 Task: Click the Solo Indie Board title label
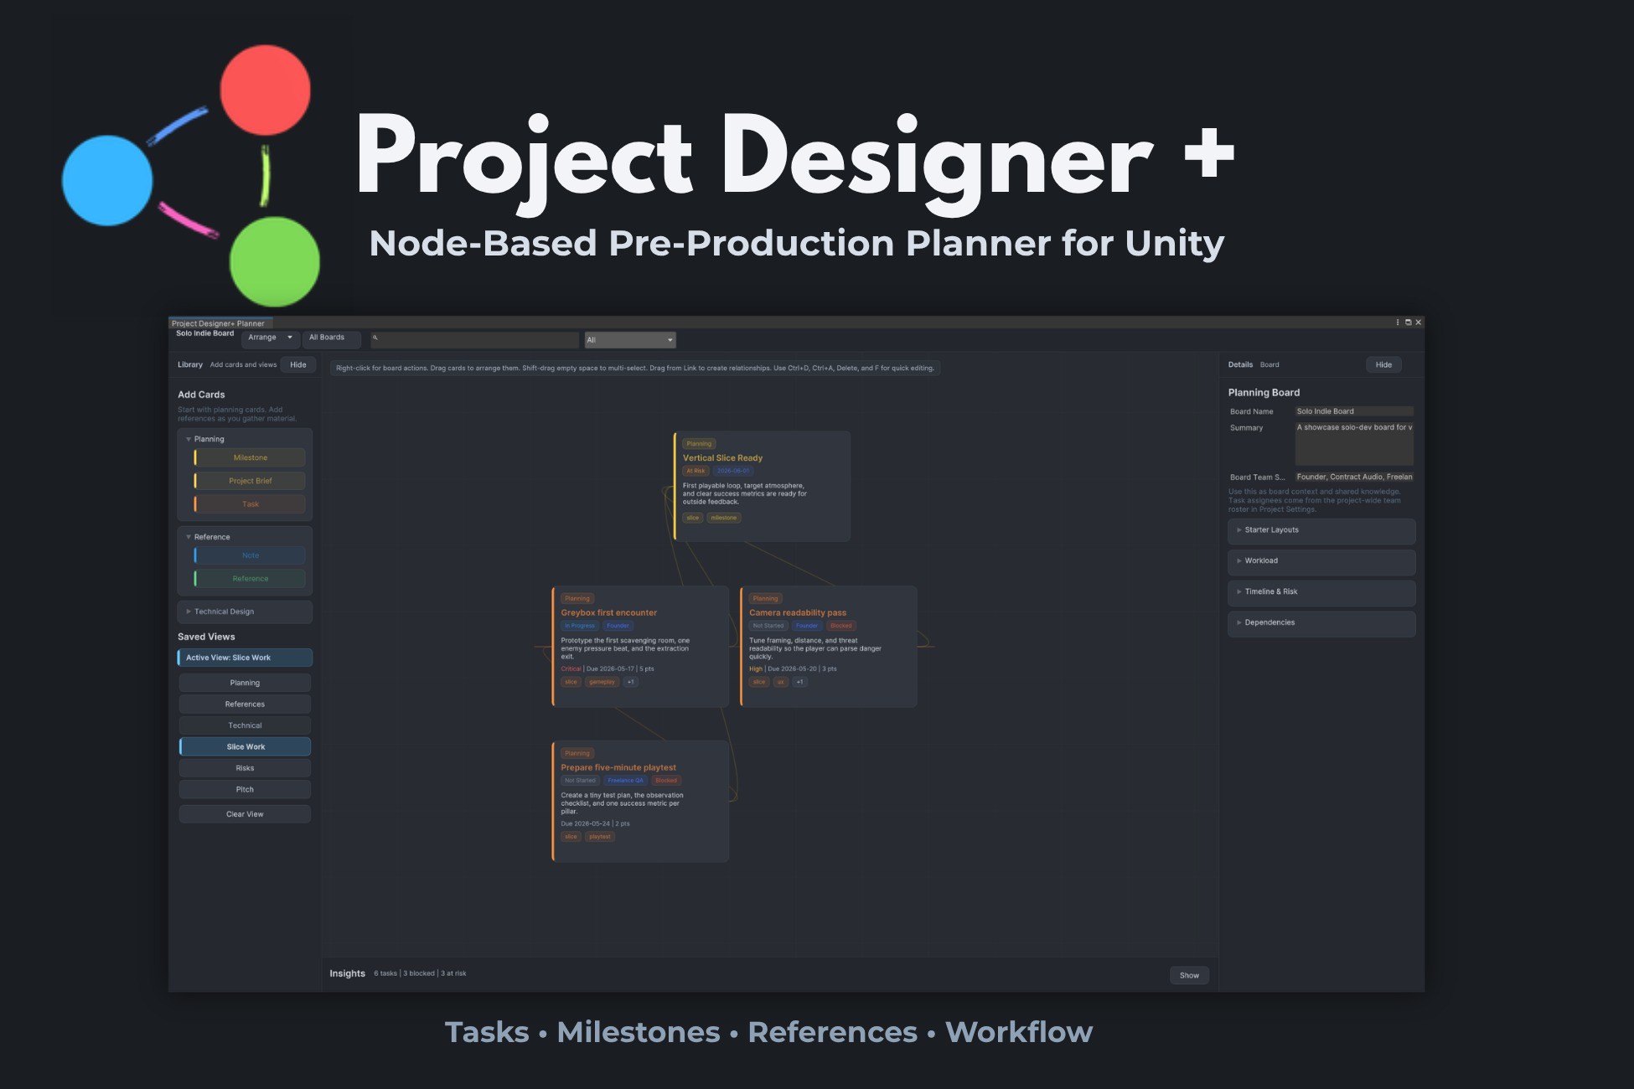[x=204, y=333]
